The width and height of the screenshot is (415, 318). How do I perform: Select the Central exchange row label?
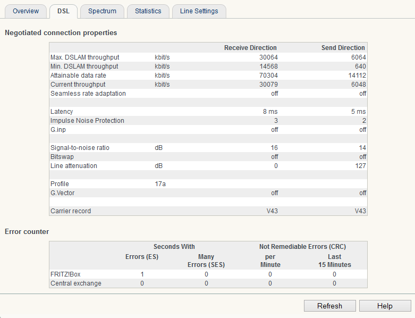click(x=75, y=283)
